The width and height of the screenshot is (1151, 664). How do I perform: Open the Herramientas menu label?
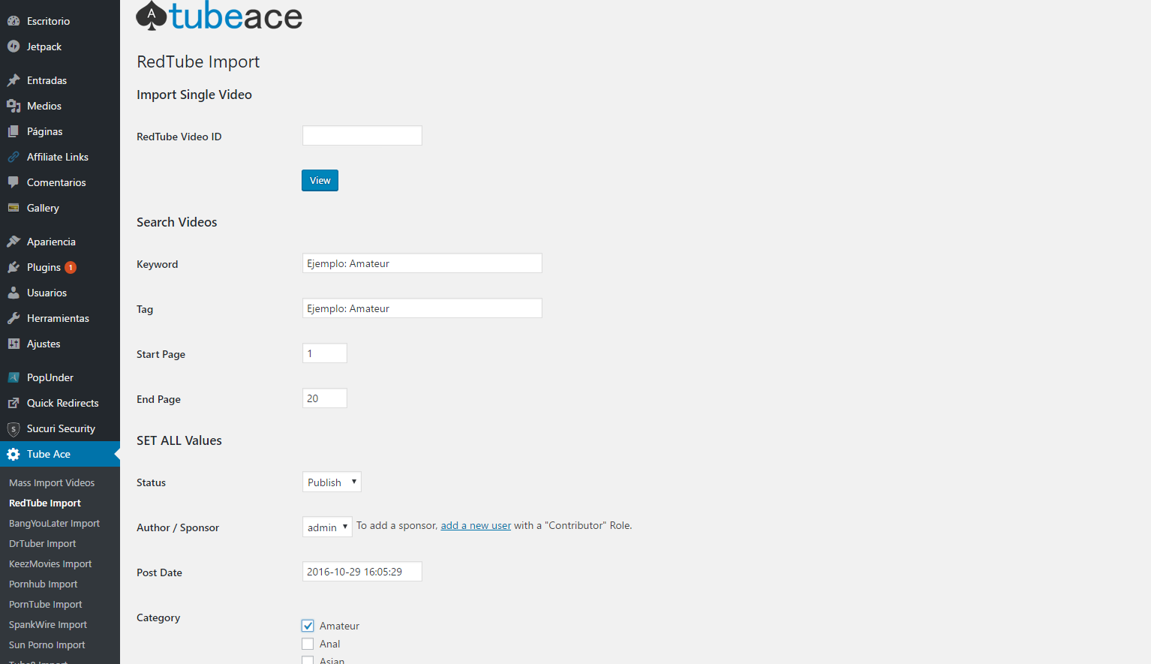pyautogui.click(x=58, y=318)
